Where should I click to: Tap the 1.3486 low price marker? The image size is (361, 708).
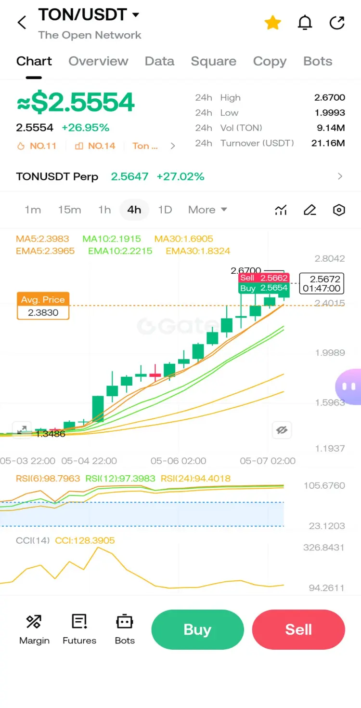51,434
